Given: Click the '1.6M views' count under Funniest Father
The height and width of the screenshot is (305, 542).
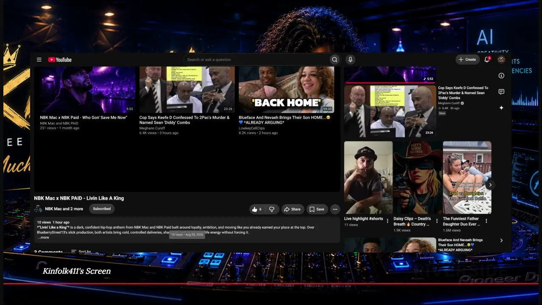Looking at the screenshot, I should click(451, 230).
